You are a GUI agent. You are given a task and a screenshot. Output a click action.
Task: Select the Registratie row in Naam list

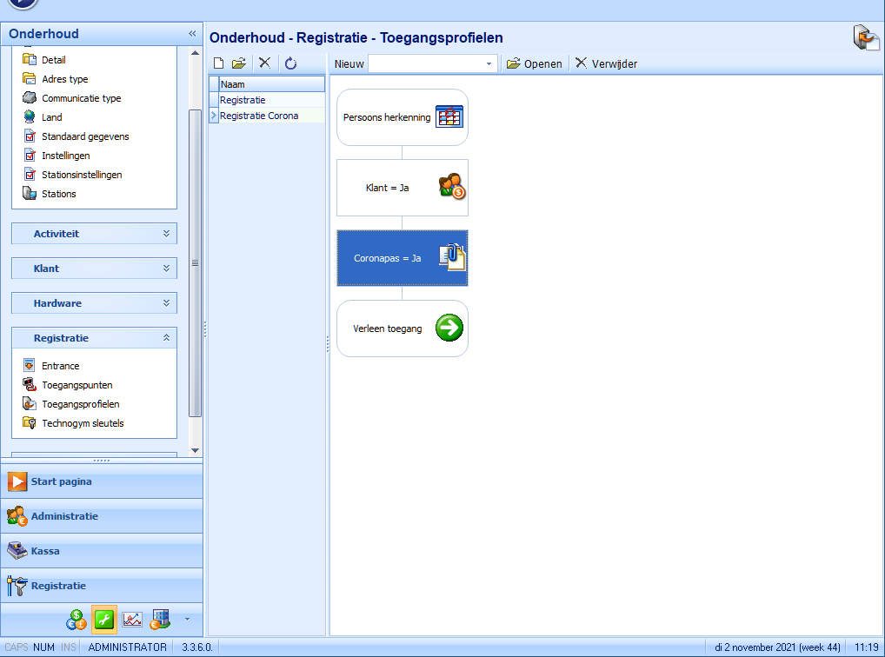click(x=243, y=100)
